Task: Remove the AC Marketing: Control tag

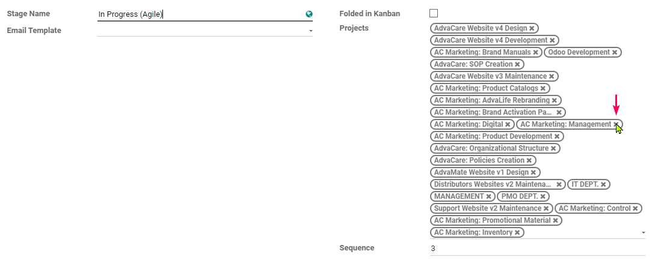Action: [635, 209]
